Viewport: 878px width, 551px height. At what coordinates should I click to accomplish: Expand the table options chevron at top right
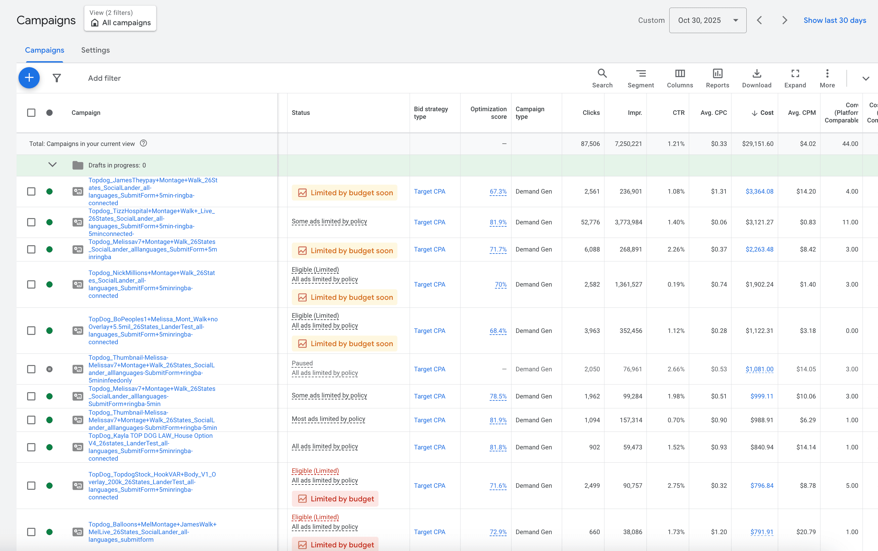(866, 78)
